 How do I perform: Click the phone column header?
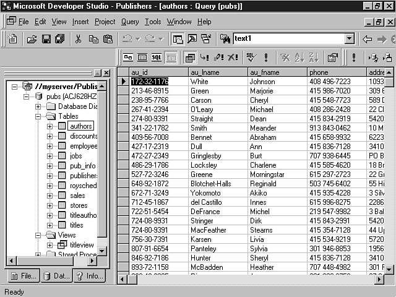pyautogui.click(x=336, y=72)
